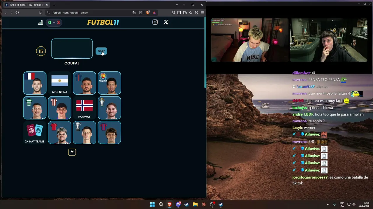
Task: Open the Brave Wallet icon
Action: point(185,12)
